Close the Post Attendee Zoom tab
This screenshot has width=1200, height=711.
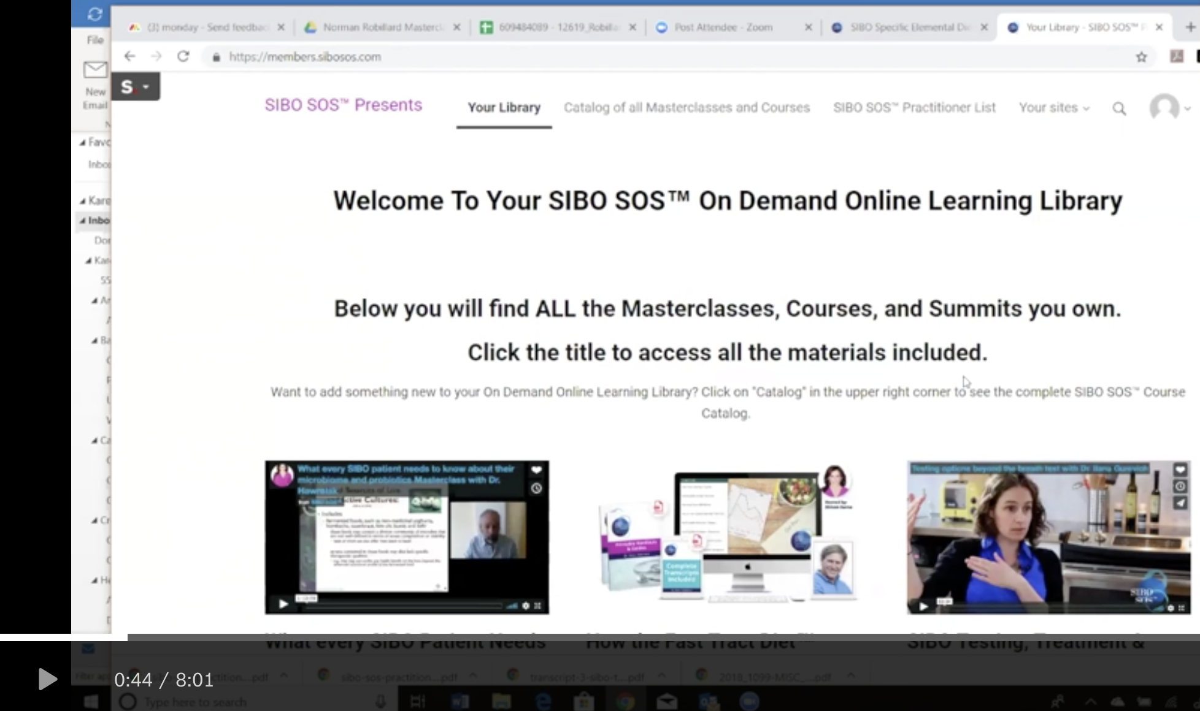pos(808,27)
